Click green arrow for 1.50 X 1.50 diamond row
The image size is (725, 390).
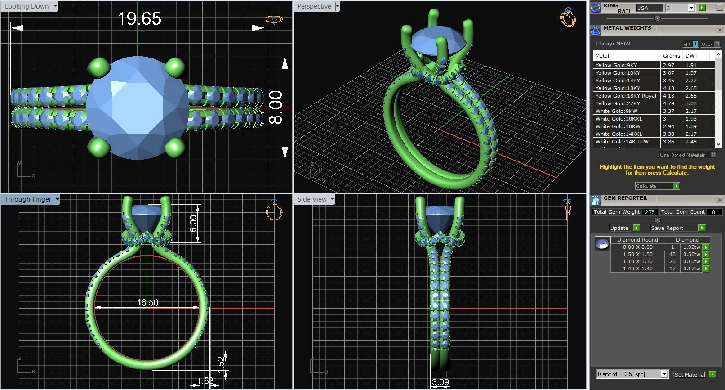click(x=706, y=254)
